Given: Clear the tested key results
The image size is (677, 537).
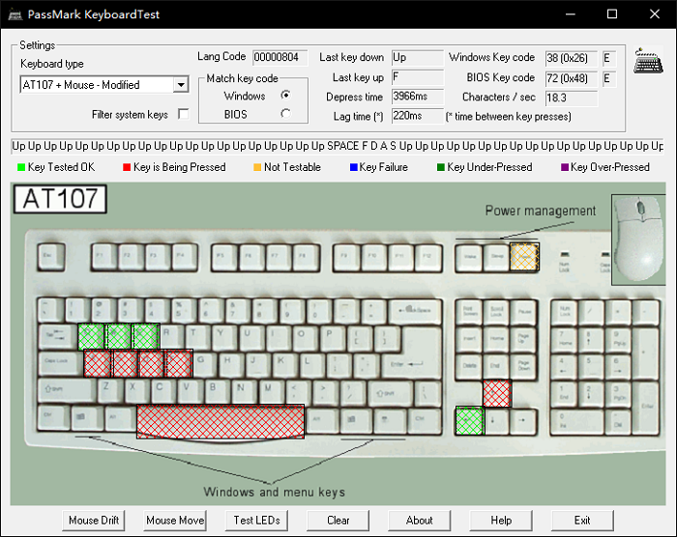Looking at the screenshot, I should pos(338,521).
